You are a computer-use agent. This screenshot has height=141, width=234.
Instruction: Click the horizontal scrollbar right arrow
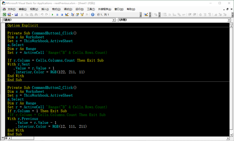[x=228, y=138]
